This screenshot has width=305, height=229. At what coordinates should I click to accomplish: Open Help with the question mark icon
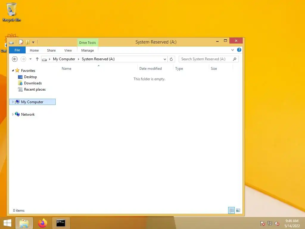[239, 50]
